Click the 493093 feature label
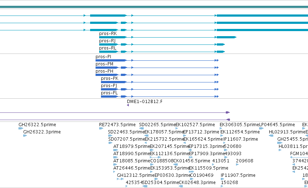 [233, 154]
